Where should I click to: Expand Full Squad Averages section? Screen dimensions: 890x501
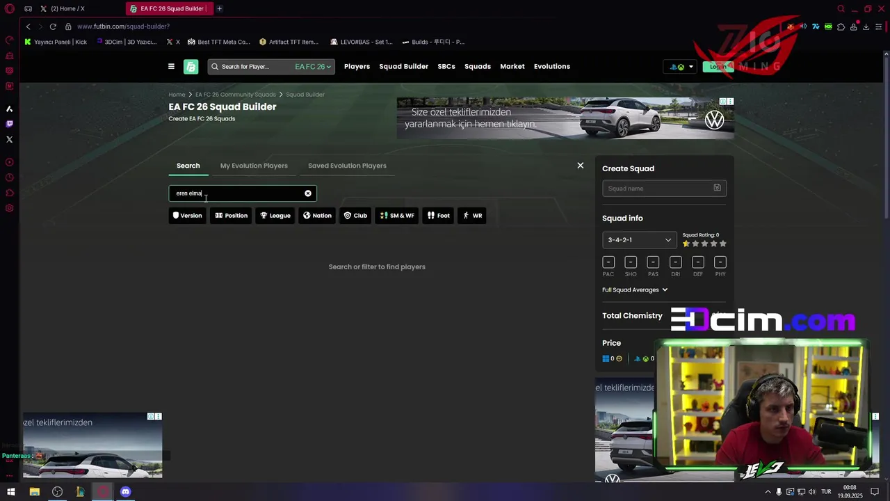[635, 289]
